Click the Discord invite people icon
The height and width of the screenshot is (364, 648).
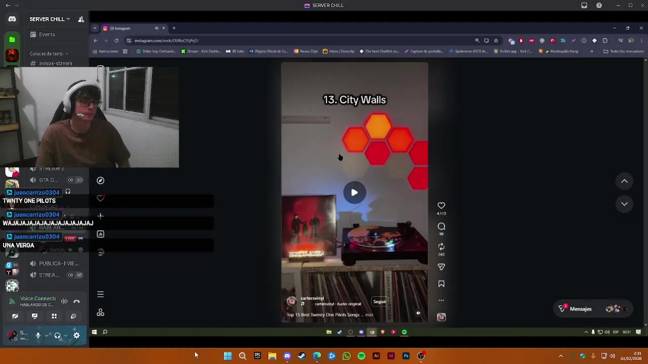[81, 19]
